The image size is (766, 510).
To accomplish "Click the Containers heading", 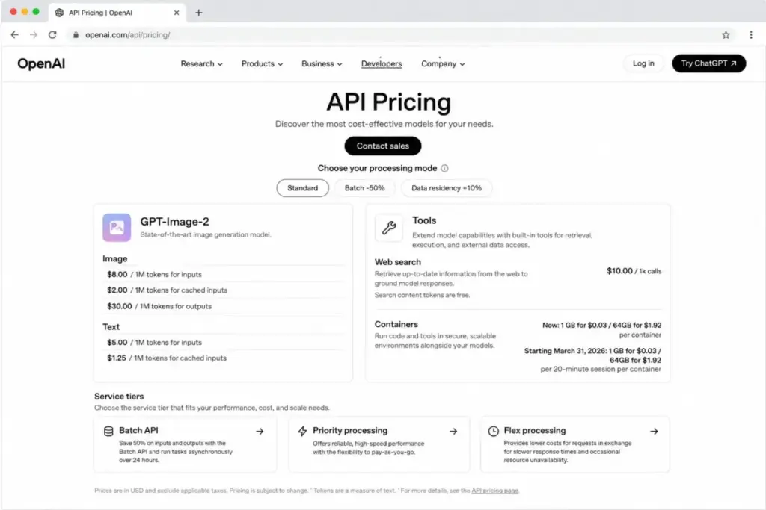I will pos(396,324).
